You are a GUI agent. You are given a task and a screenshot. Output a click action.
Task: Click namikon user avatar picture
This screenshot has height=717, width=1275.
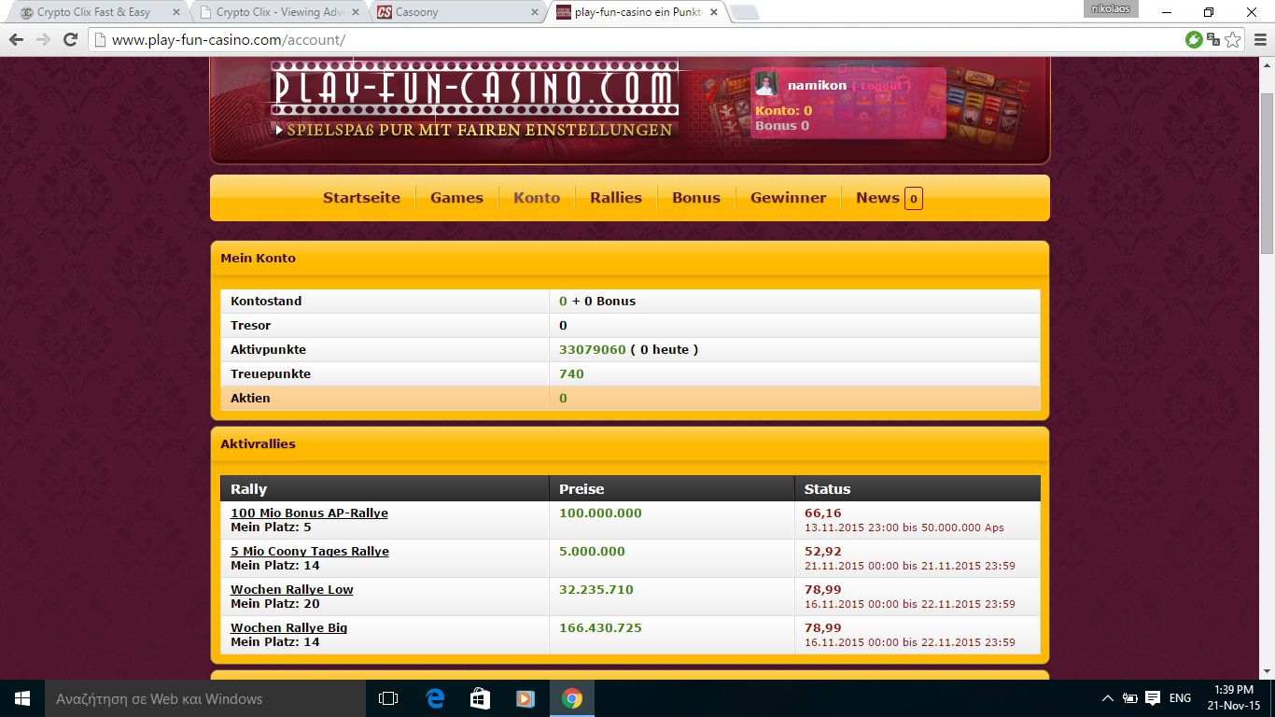click(x=766, y=83)
